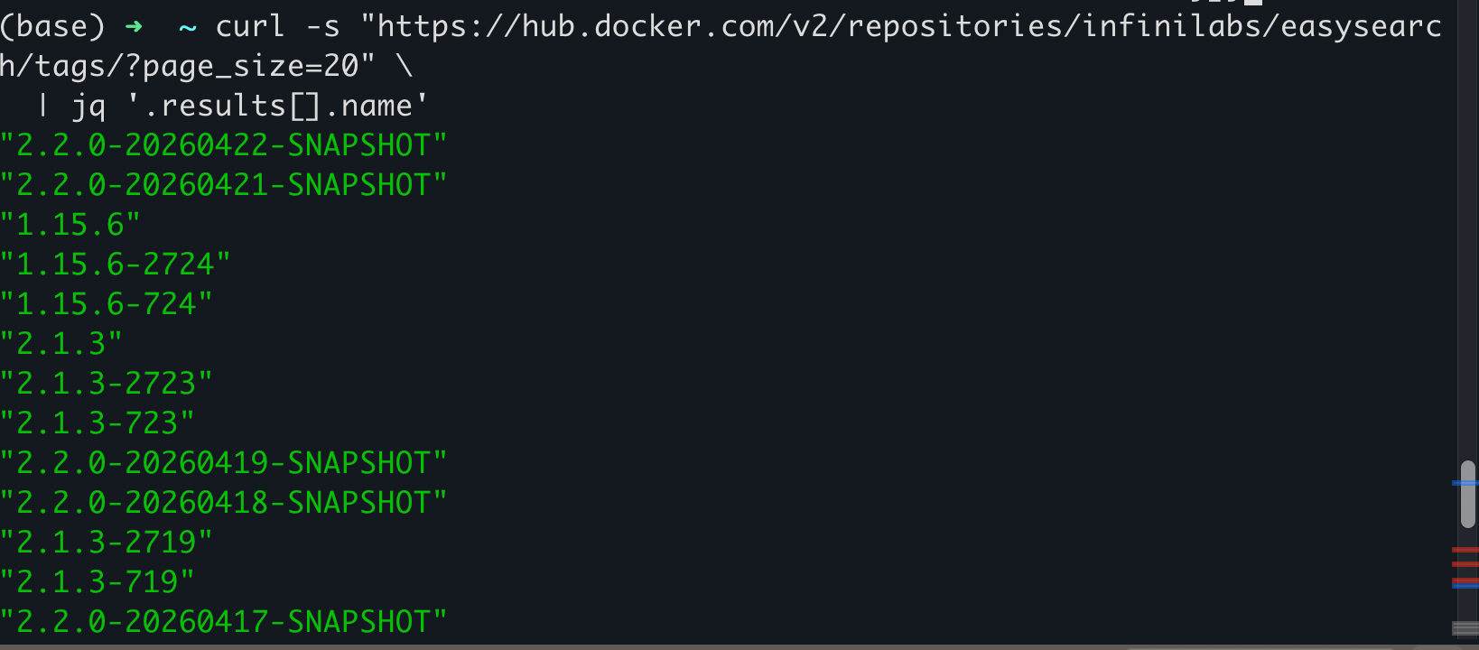The height and width of the screenshot is (650, 1479).
Task: Select the "2.1.3-2723" tag line
Action: [106, 384]
